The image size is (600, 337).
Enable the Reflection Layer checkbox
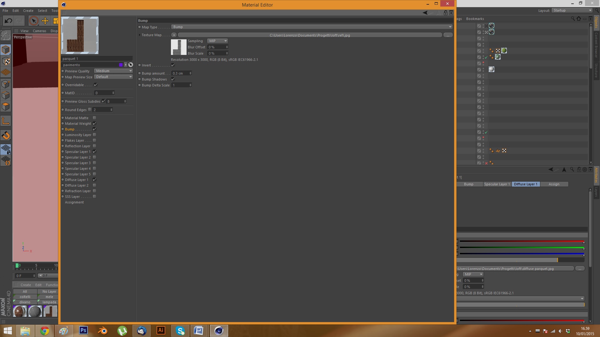[x=94, y=146]
